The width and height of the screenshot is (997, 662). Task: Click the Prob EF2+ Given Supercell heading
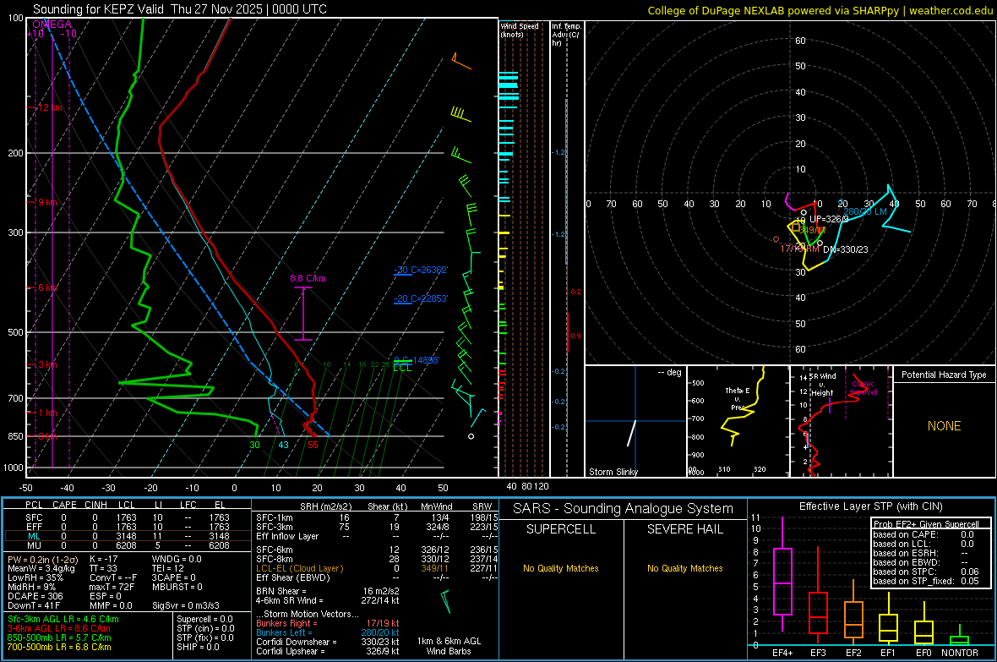click(x=926, y=524)
